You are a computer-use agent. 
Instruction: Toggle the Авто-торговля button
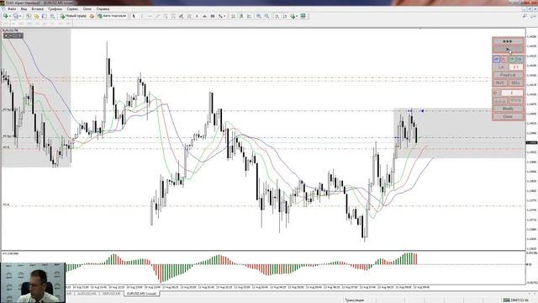112,16
